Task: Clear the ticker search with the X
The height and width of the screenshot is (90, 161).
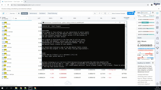Action: [x=26, y=18]
